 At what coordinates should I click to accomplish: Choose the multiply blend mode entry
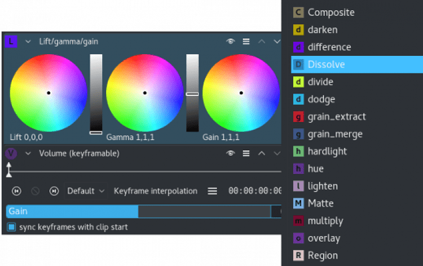point(325,221)
